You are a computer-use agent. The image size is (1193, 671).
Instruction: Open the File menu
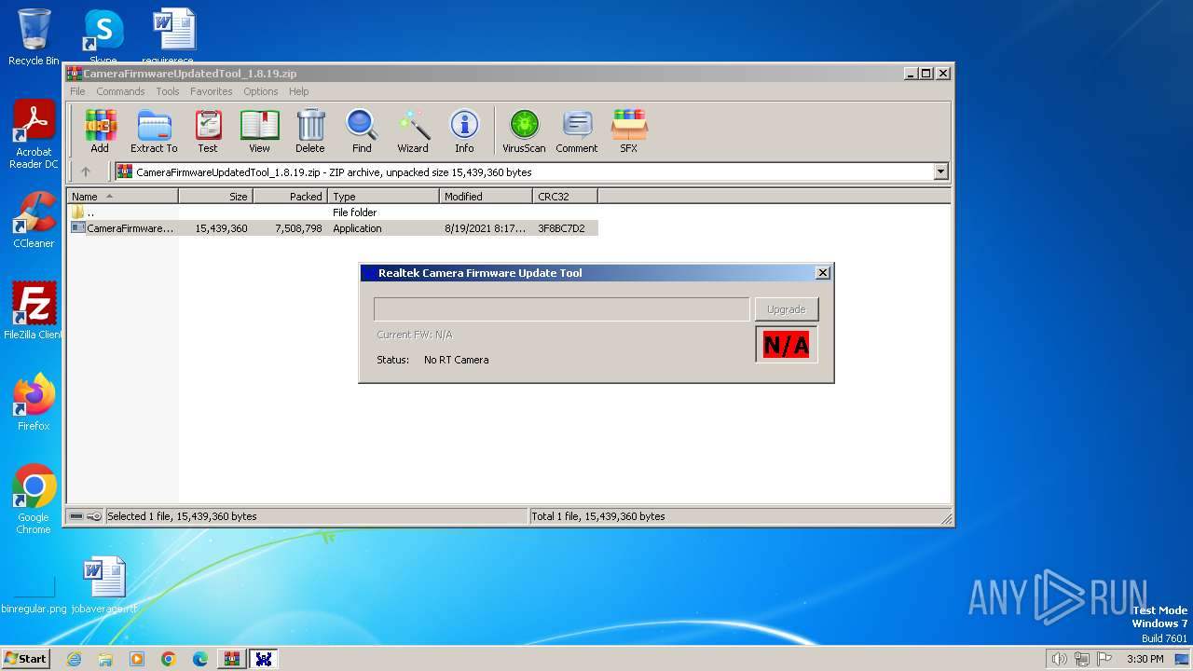pyautogui.click(x=77, y=91)
